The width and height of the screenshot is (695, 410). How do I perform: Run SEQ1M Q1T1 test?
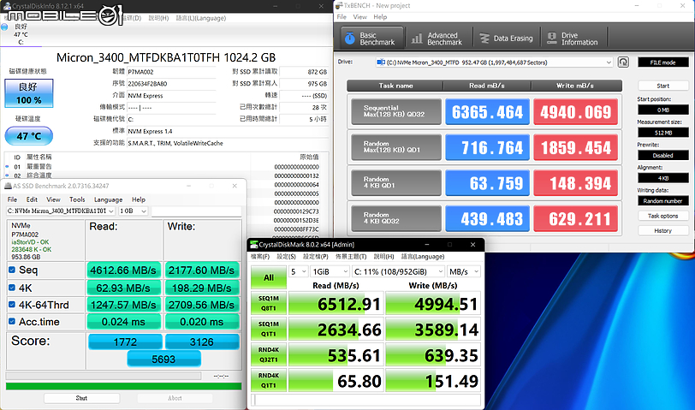(269, 329)
